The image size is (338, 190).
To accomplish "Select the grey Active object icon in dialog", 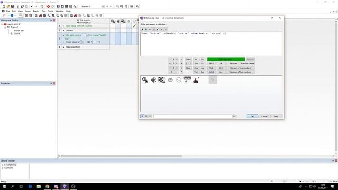I will (x=212, y=80).
